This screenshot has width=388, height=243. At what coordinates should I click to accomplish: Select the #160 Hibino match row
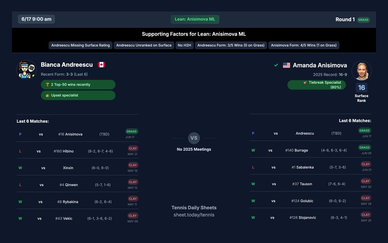78,151
